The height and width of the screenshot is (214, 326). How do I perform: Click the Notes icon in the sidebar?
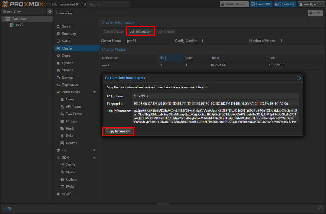[x=58, y=41]
